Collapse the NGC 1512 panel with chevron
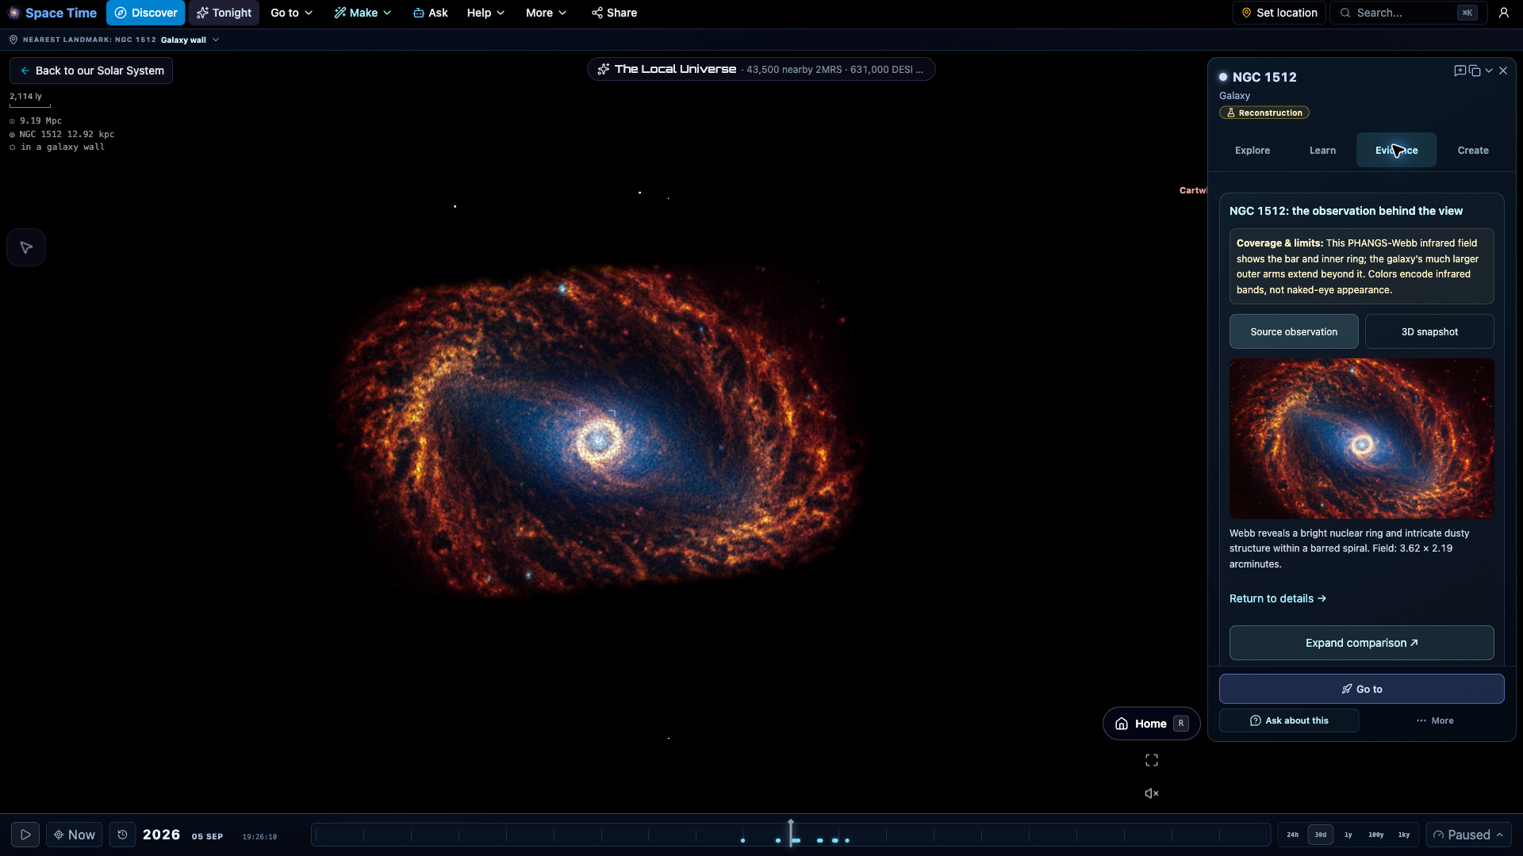Viewport: 1523px width, 856px height. click(x=1489, y=71)
